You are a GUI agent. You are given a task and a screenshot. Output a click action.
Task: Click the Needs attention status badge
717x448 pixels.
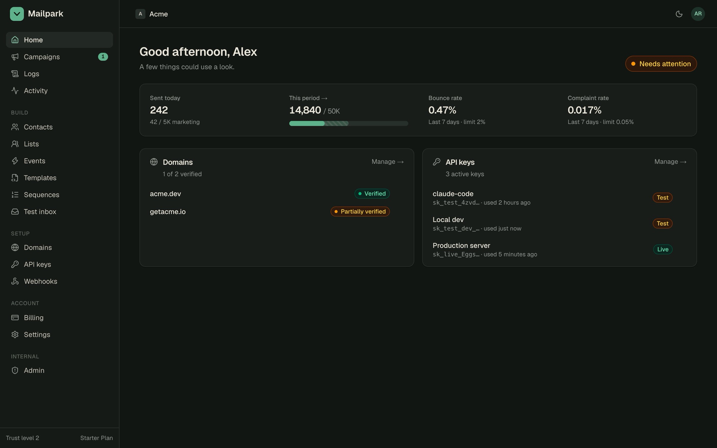661,64
